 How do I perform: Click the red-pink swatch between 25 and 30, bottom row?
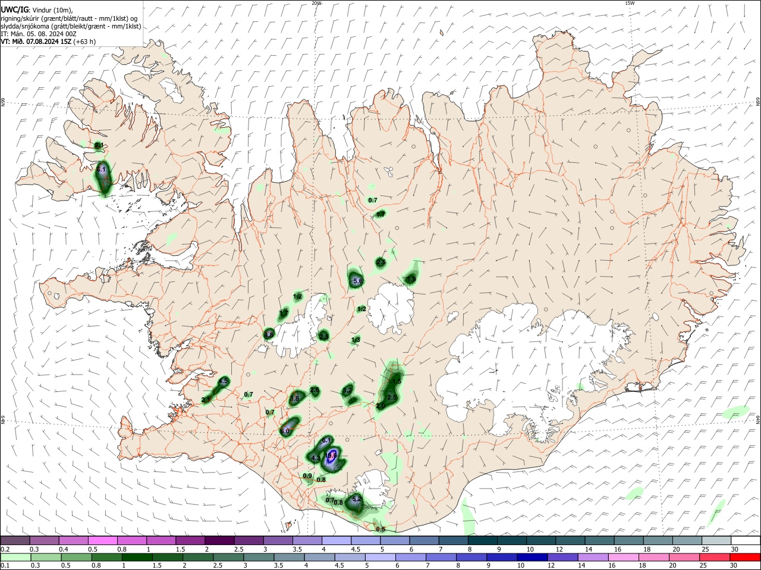click(x=715, y=557)
